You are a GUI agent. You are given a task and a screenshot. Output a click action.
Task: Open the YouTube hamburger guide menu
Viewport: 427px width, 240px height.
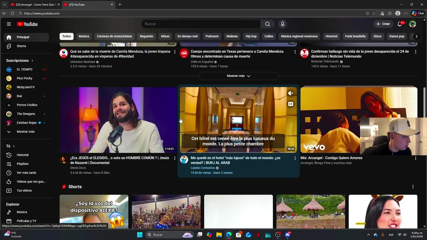click(x=9, y=24)
